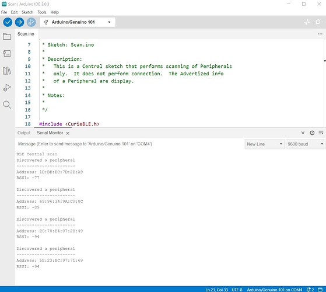326x292 pixels.
Task: Click address line E0:70:E4:07:28:49
Action: pos(50,231)
